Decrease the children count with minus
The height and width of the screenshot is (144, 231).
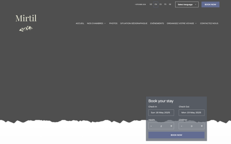coord(181,126)
